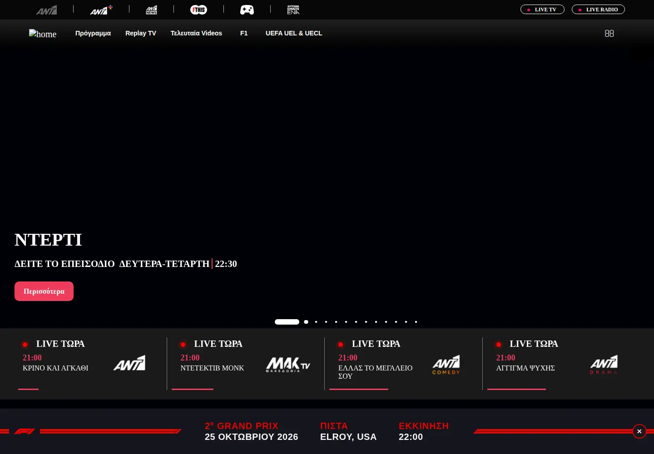Close the F1 Grand Prix banner
This screenshot has width=654, height=454.
[x=639, y=431]
